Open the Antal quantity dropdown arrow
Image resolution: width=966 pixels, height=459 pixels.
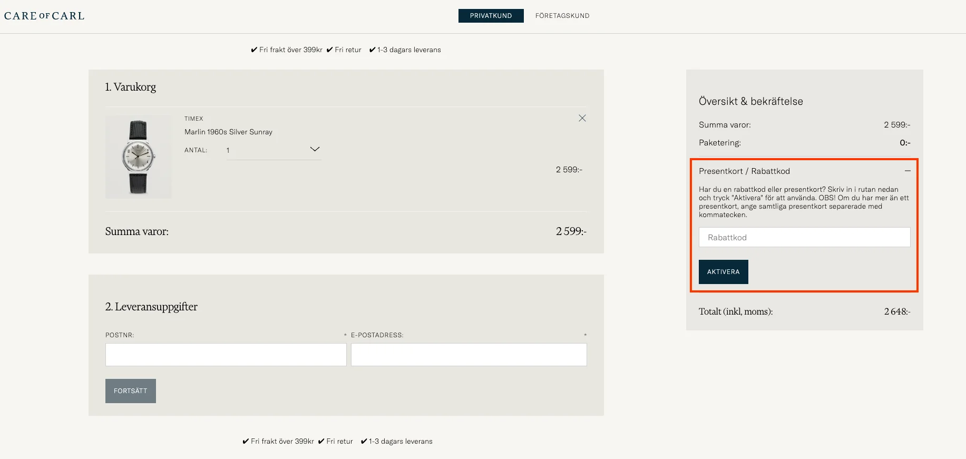click(x=315, y=150)
